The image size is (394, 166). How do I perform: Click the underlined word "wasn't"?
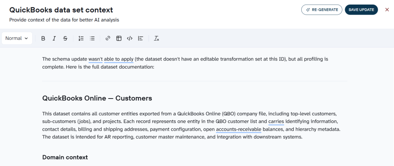95,59
